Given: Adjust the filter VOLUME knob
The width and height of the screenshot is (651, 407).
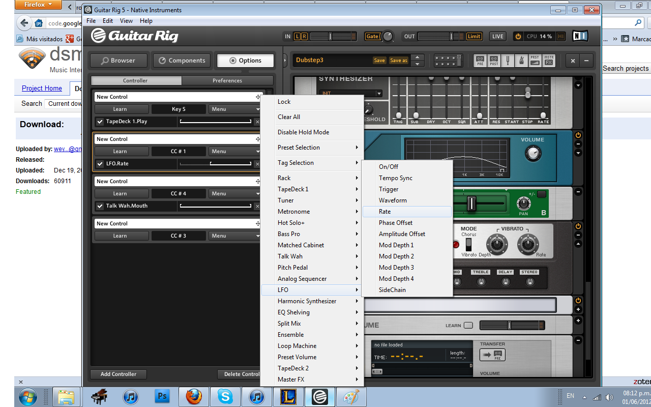Looking at the screenshot, I should 532,153.
